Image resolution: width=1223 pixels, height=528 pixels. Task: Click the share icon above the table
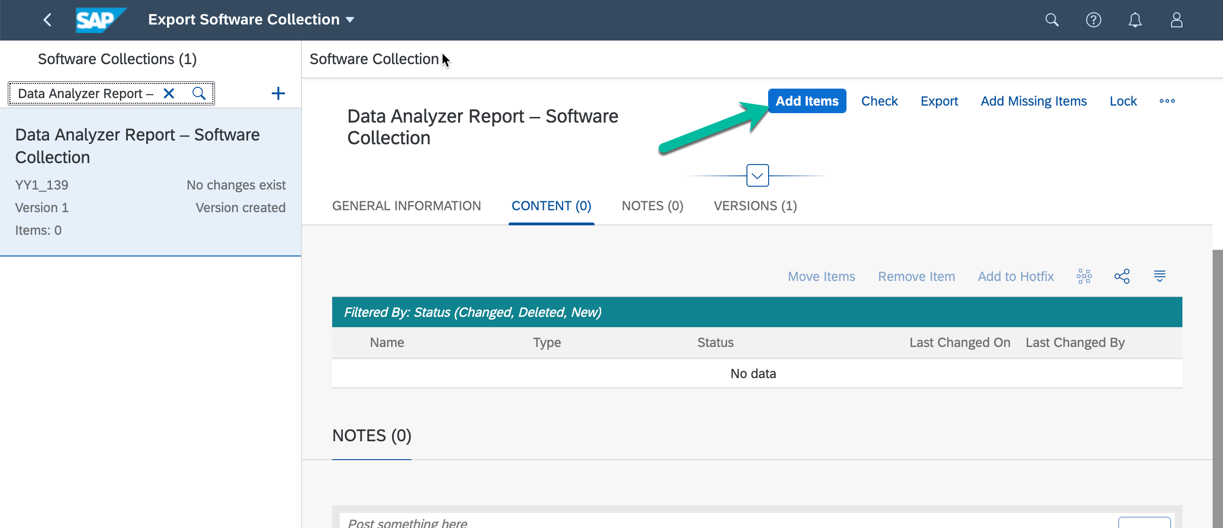(x=1122, y=276)
